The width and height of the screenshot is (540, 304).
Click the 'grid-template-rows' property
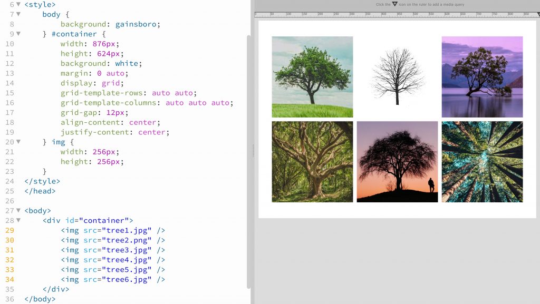(x=102, y=93)
